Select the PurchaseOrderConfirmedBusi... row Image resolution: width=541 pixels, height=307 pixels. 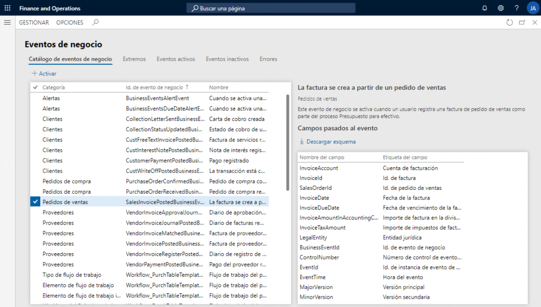150,181
